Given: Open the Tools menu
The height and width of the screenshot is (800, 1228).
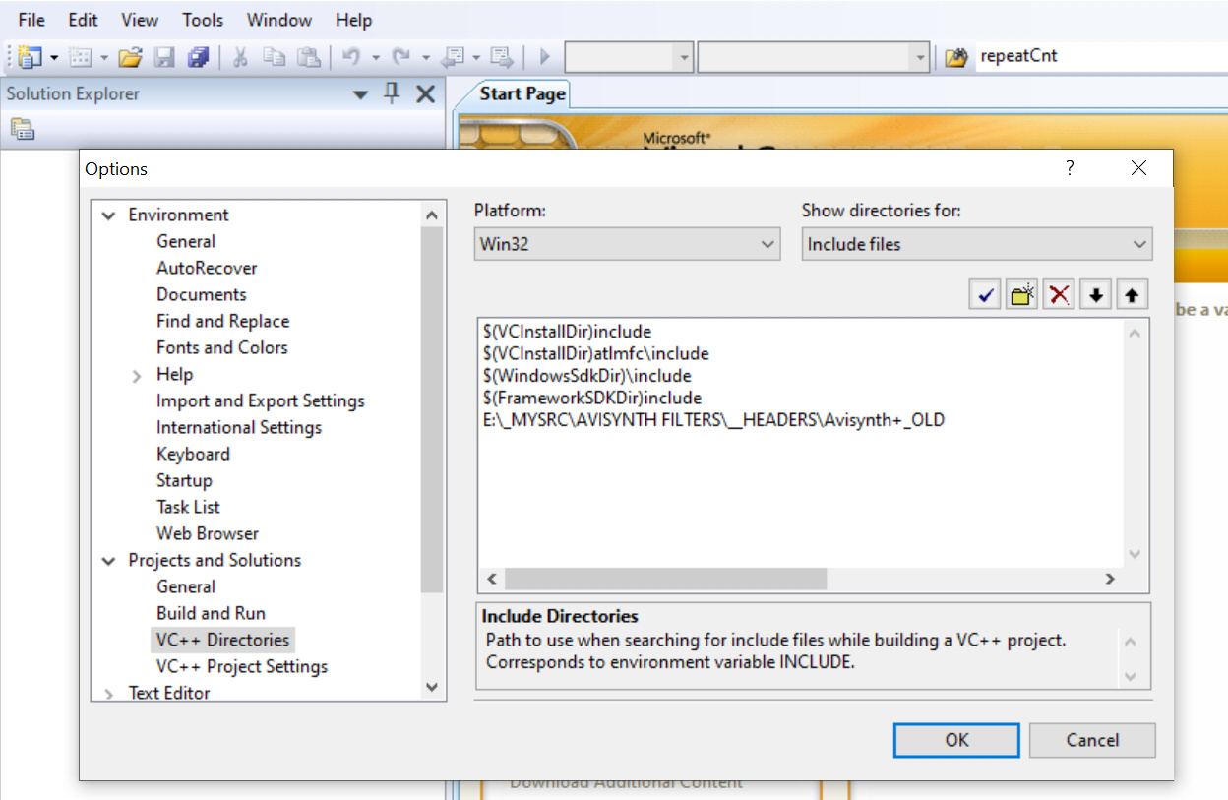Looking at the screenshot, I should 203,20.
